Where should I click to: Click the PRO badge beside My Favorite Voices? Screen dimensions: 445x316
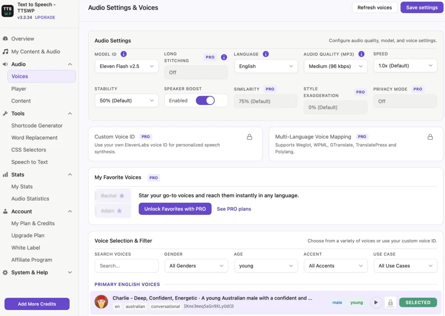coord(153,178)
